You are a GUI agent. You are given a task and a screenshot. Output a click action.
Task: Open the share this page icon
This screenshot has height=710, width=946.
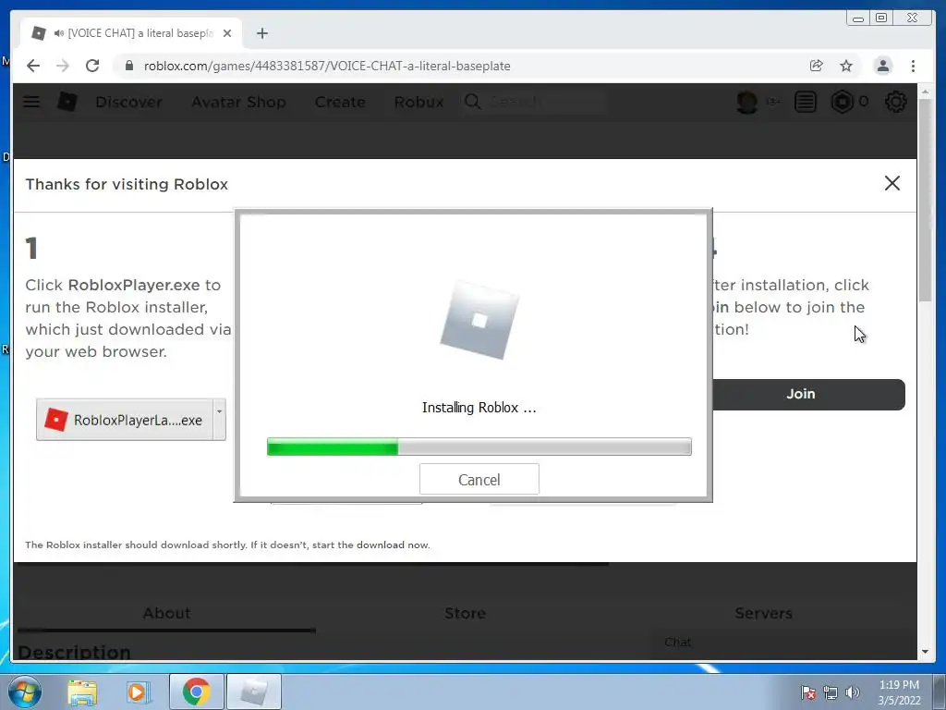point(817,66)
